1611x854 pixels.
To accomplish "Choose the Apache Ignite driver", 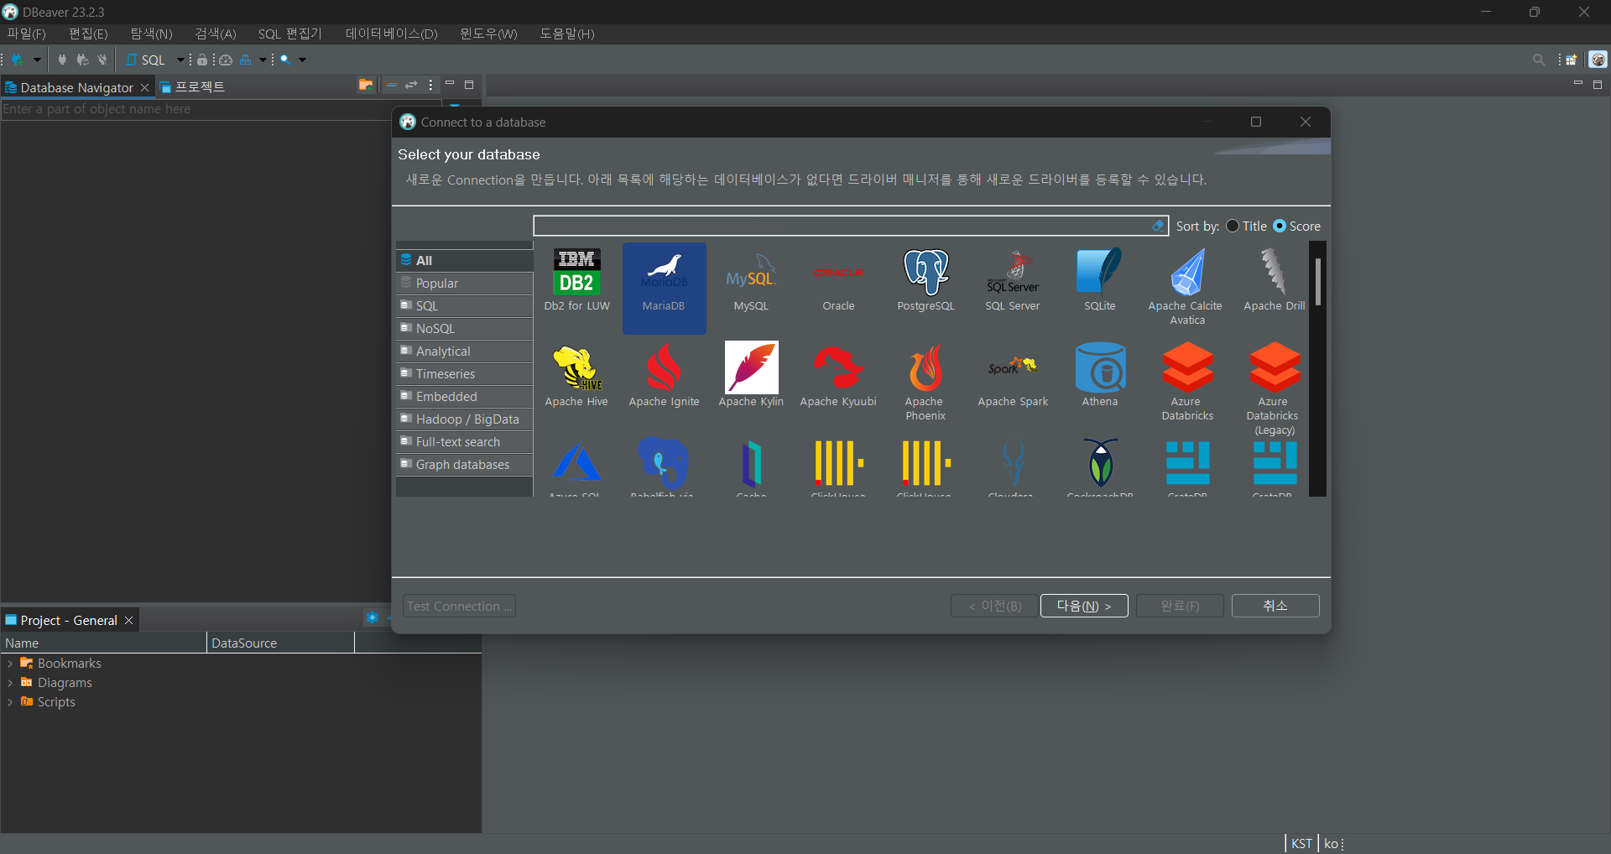I will click(x=664, y=376).
